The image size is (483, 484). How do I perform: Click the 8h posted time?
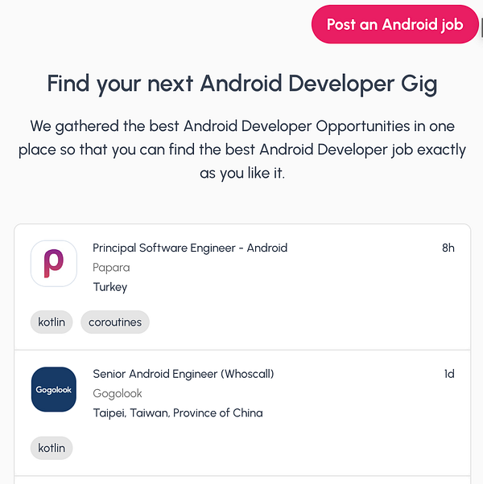pos(448,248)
